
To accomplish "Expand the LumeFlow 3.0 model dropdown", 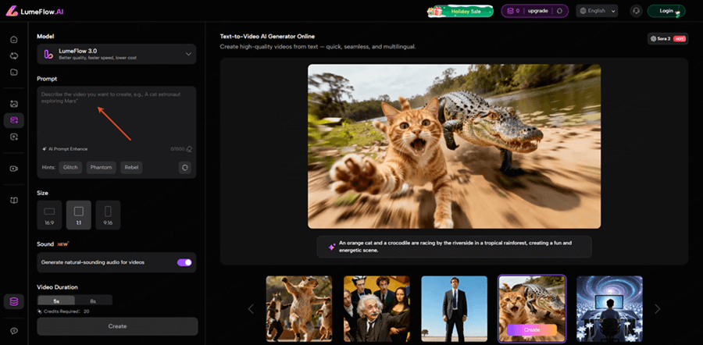I will click(116, 54).
